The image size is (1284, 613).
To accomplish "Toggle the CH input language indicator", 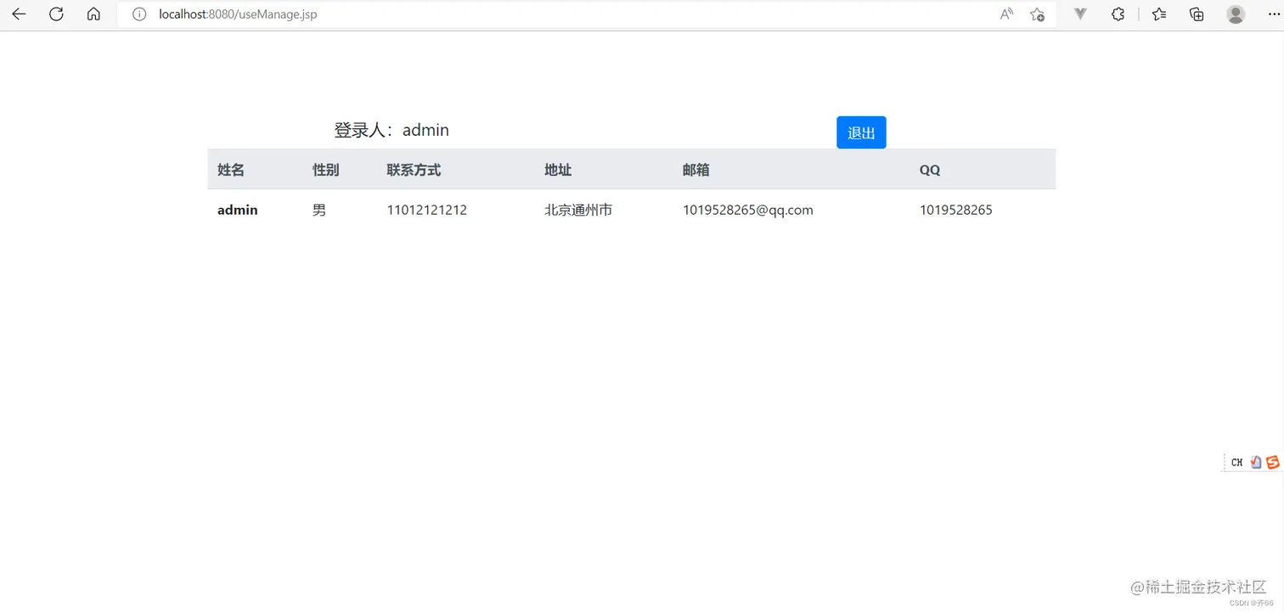I will tap(1236, 462).
